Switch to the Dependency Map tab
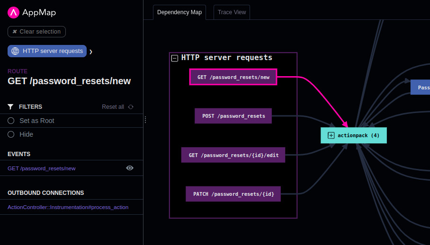The height and width of the screenshot is (245, 430). pos(179,12)
